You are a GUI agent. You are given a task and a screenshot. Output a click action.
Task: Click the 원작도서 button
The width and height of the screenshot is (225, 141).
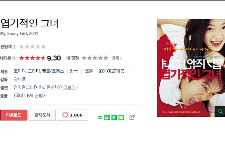[x=42, y=115]
